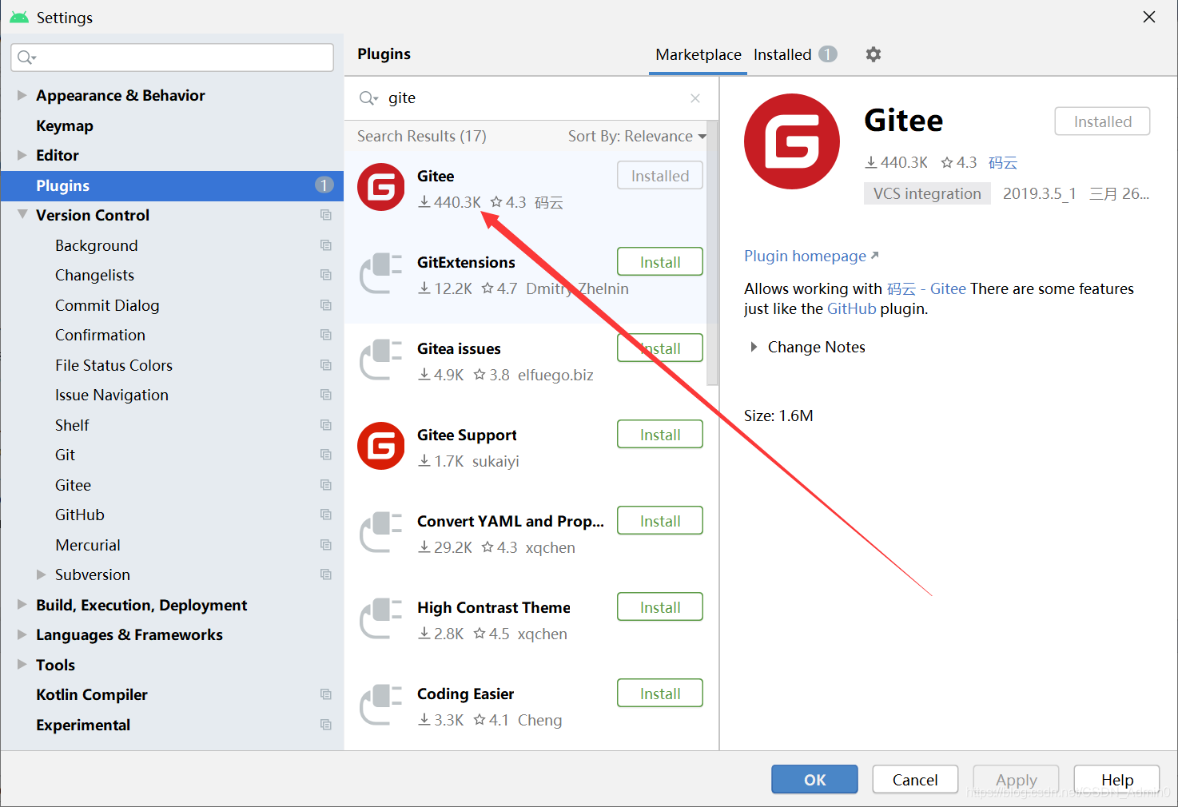Switch to the Installed tab
This screenshot has width=1178, height=807.
tap(782, 54)
